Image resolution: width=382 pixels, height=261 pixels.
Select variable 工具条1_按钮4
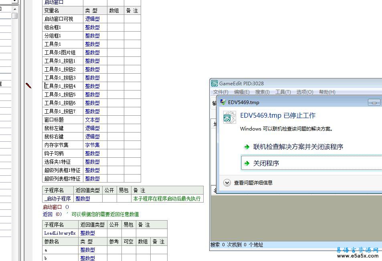click(x=60, y=86)
